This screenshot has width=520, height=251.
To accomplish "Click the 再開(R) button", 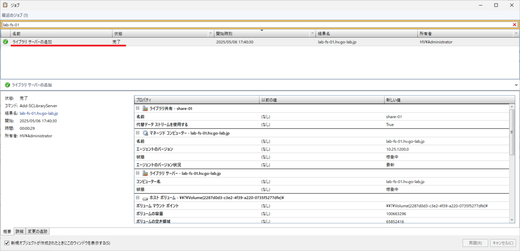I will (475, 243).
